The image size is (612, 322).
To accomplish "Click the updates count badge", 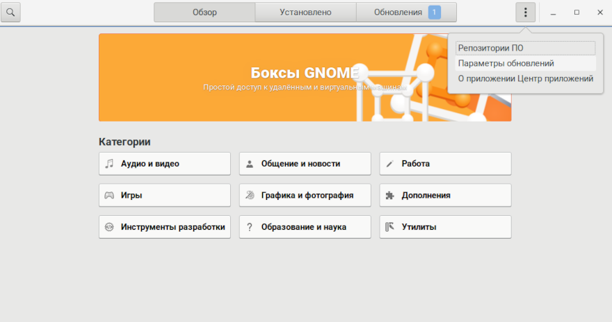I will (x=434, y=12).
